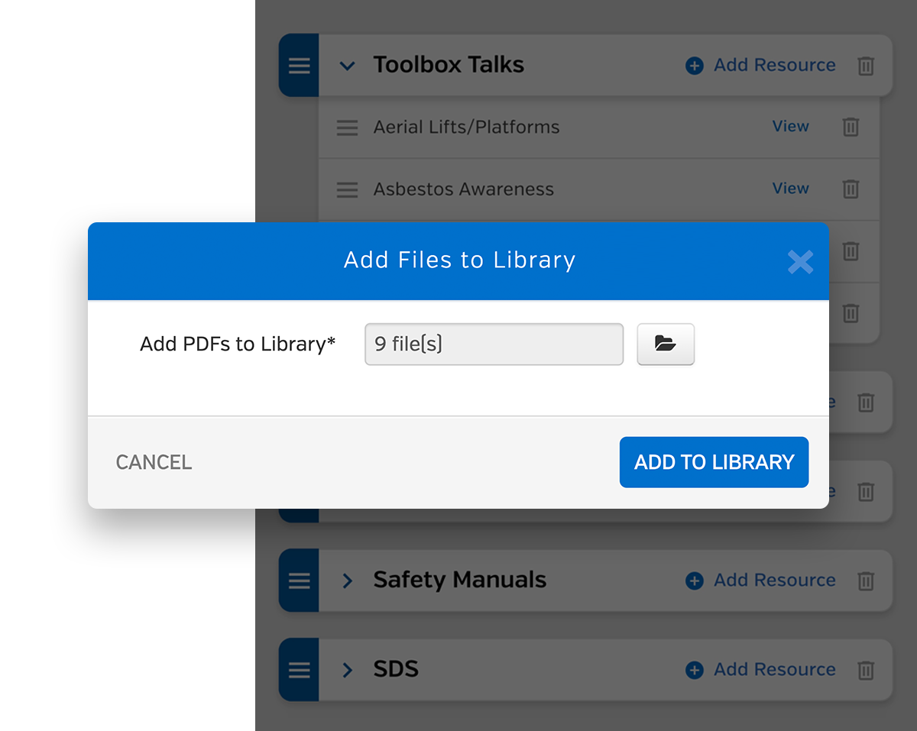Click drag handle of Safety Manuals section

pyautogui.click(x=299, y=581)
